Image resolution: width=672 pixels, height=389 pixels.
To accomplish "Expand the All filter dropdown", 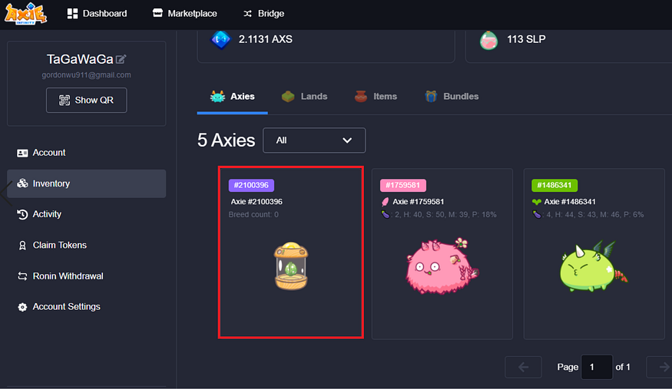I will click(314, 140).
